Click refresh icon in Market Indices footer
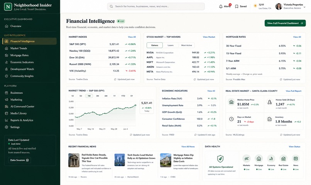This screenshot has height=185, width=311. tap(115, 79)
